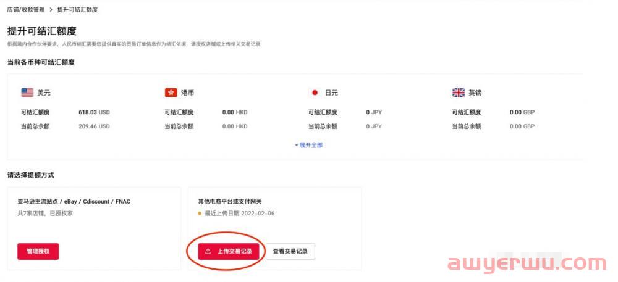Expand all currencies via 展开全部
Screen dimensions: 618x282
(x=309, y=145)
